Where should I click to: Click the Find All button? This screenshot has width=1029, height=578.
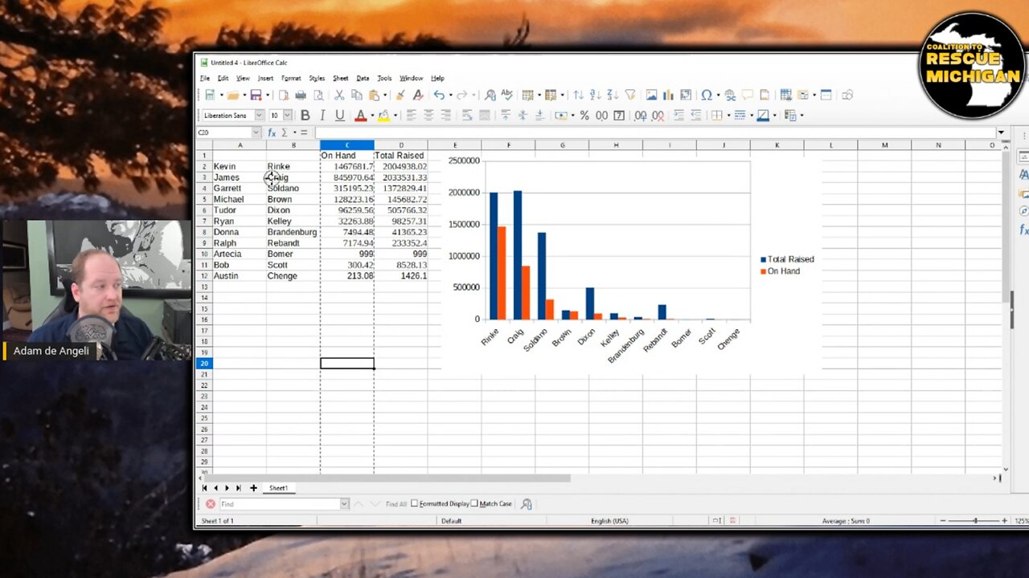396,504
